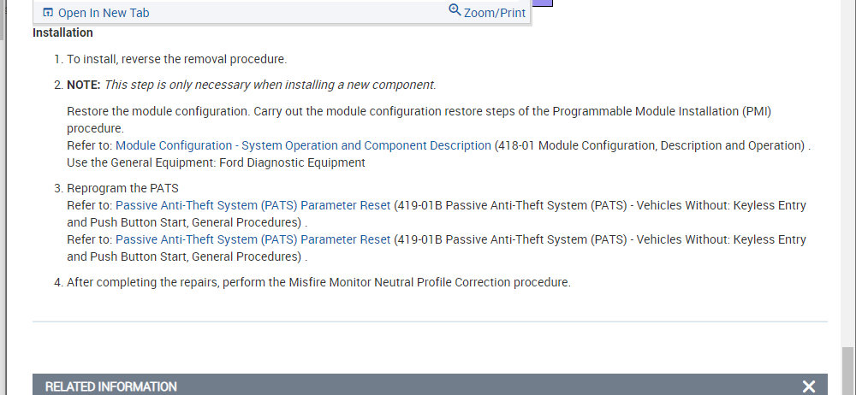Click the Installation section heading
This screenshot has width=856, height=395.
pyautogui.click(x=62, y=32)
